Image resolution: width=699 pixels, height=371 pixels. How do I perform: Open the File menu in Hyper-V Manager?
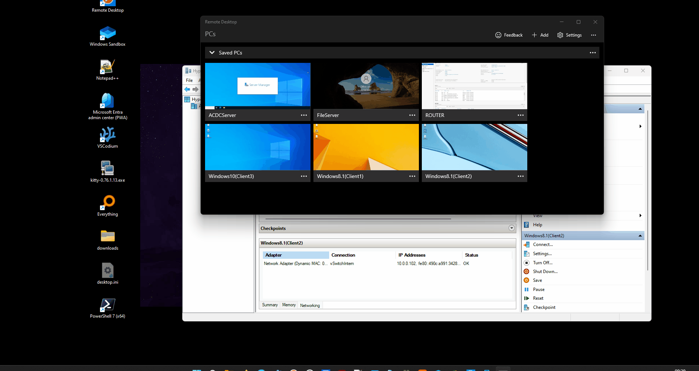[189, 80]
